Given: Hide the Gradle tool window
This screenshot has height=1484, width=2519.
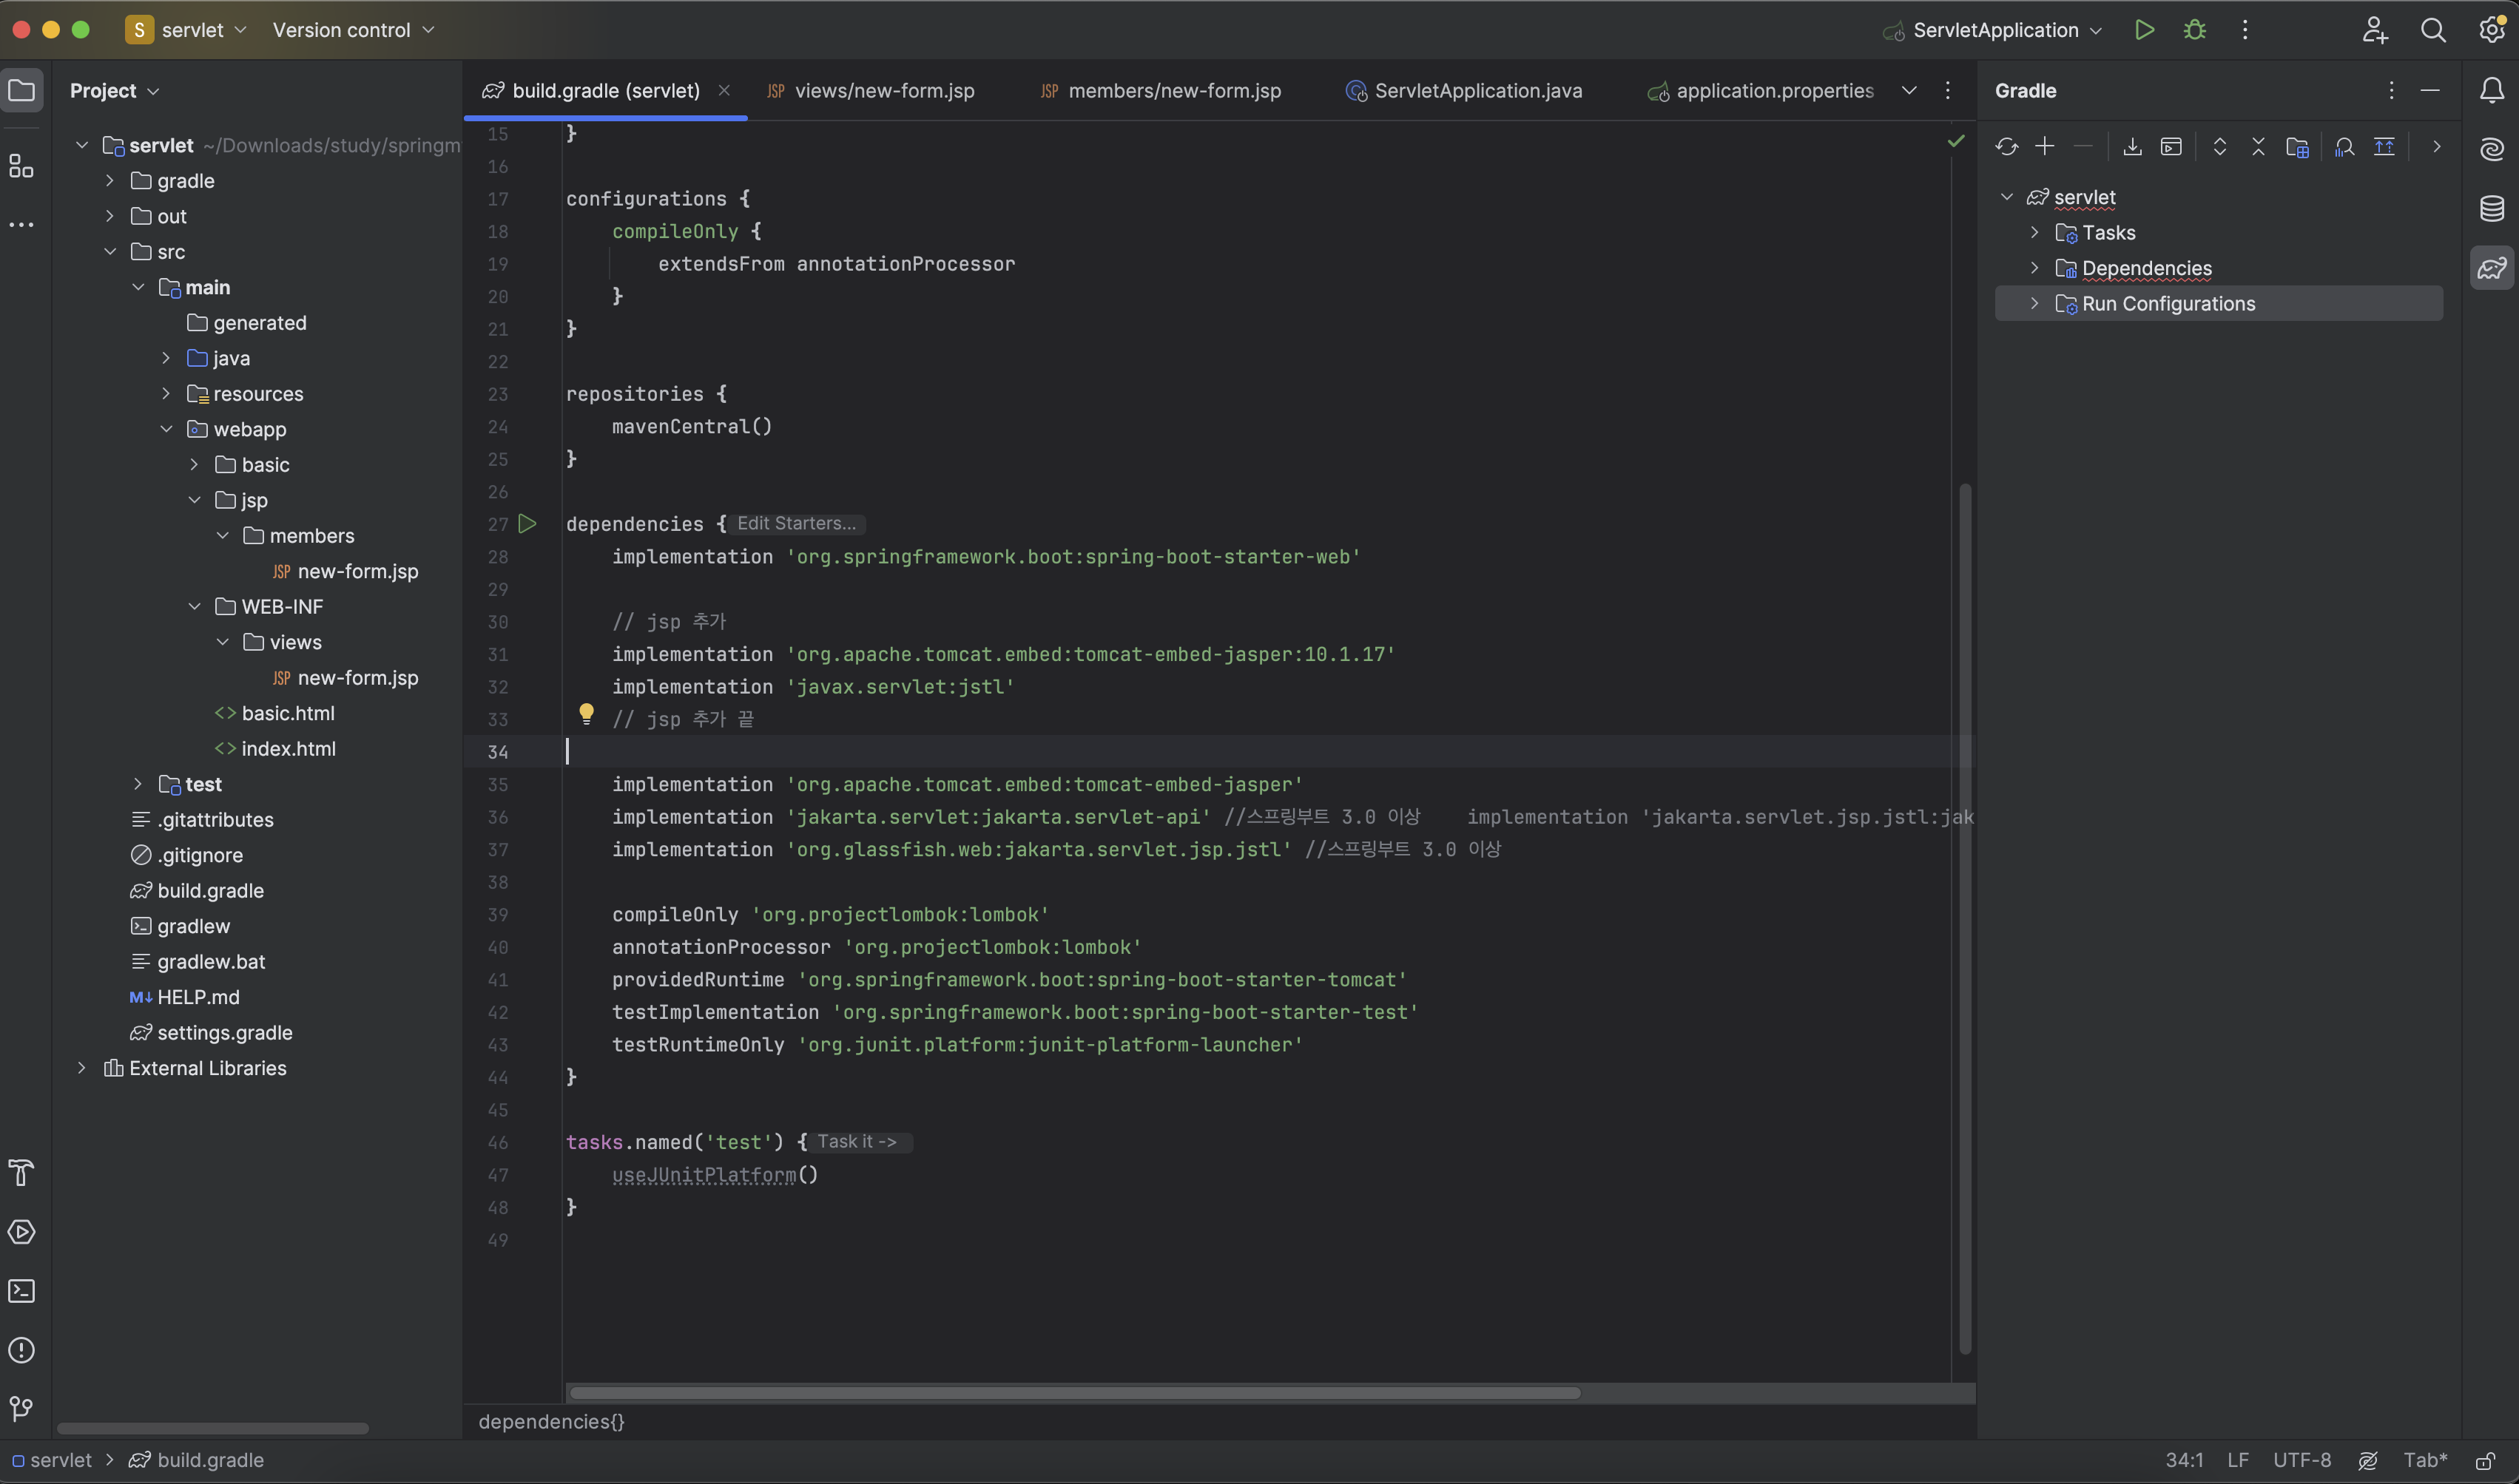Looking at the screenshot, I should 2430,91.
